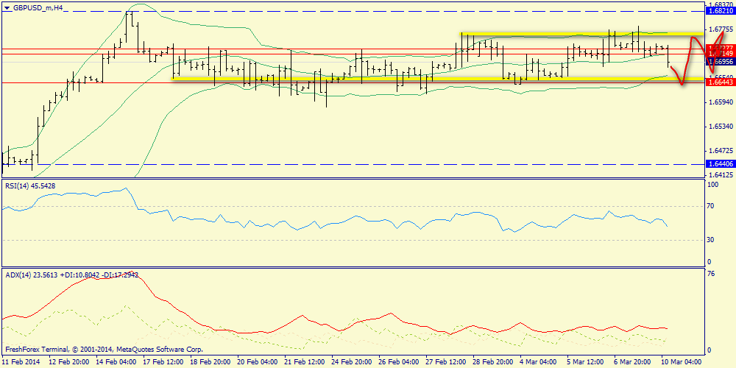This screenshot has height=368, width=736.
Task: Click the 24 Feb 20:00 time label
Action: click(x=350, y=362)
